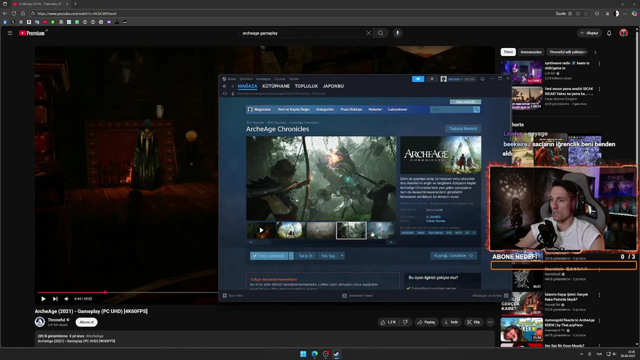Show more filter chips with right chevron
The width and height of the screenshot is (640, 360).
pyautogui.click(x=595, y=52)
